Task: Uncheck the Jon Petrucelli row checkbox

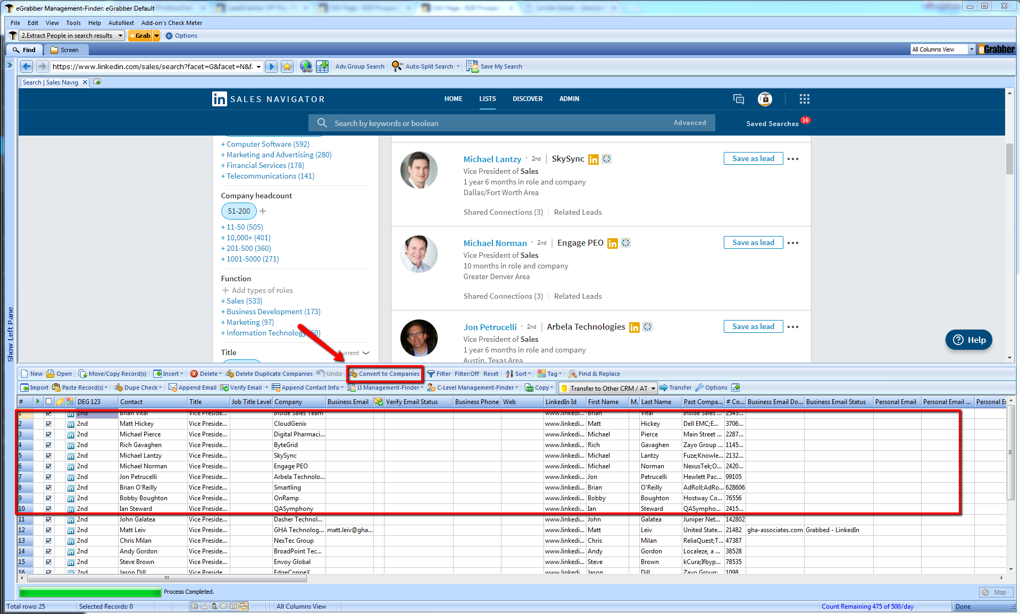Action: (x=48, y=477)
